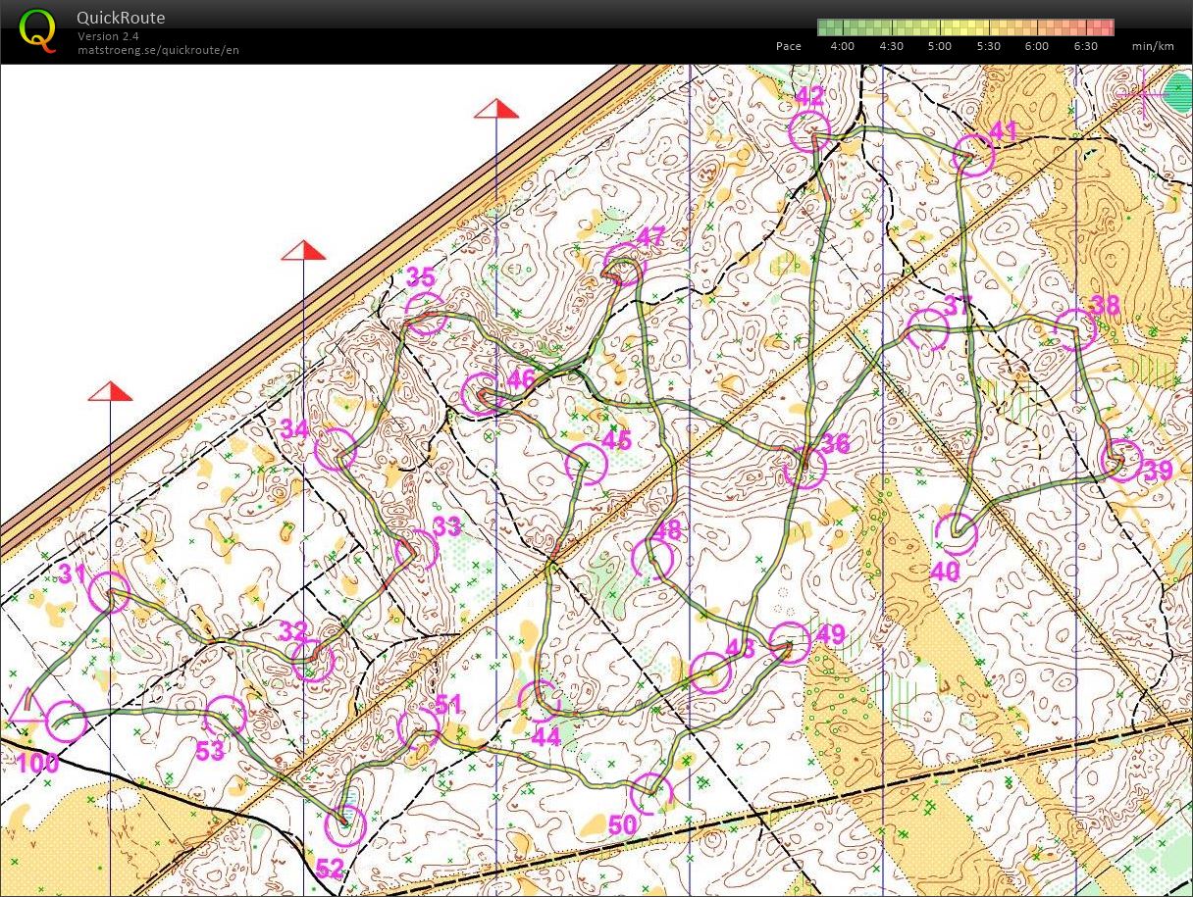Click the rightmost red north arrow flag
This screenshot has height=897, width=1193.
(495, 109)
